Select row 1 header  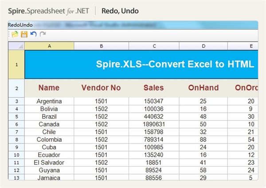[16, 64]
